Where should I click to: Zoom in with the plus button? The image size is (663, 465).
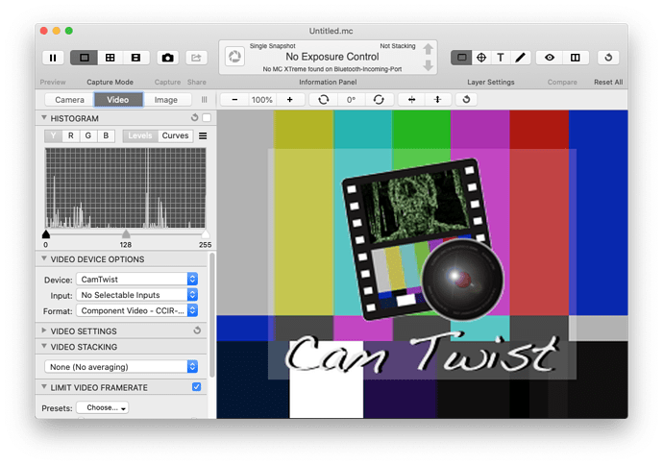pyautogui.click(x=289, y=100)
